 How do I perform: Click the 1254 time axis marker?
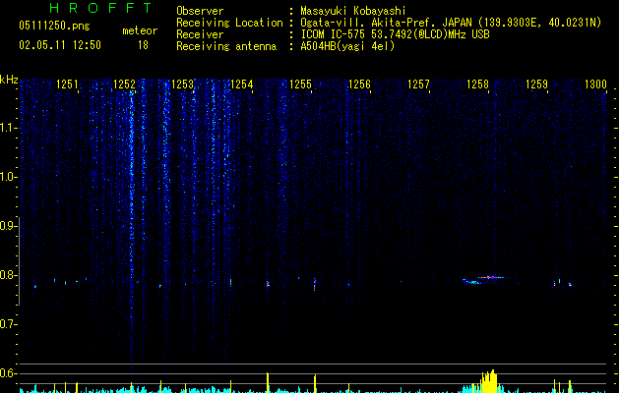[242, 84]
